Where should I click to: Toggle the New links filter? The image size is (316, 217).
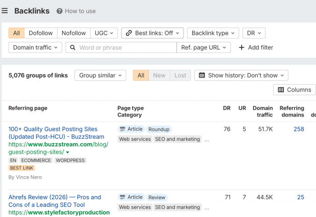pyautogui.click(x=159, y=76)
